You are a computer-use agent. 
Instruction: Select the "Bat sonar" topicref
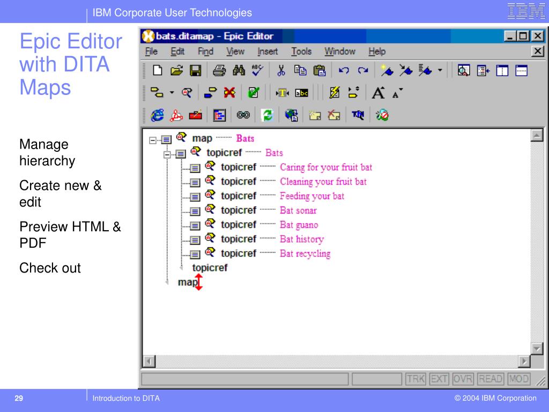point(298,210)
